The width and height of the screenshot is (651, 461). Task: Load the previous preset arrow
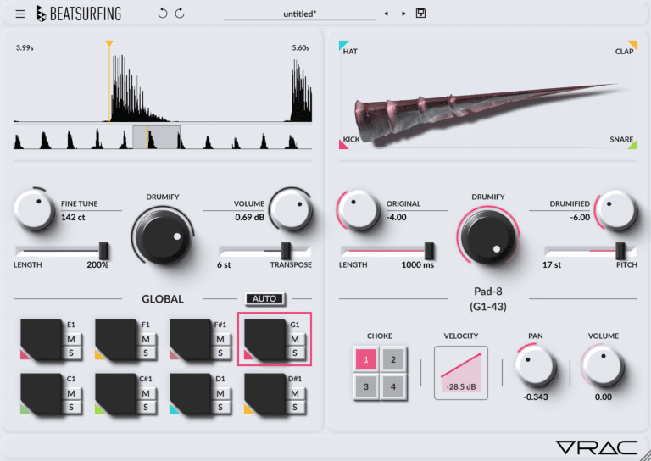[387, 14]
